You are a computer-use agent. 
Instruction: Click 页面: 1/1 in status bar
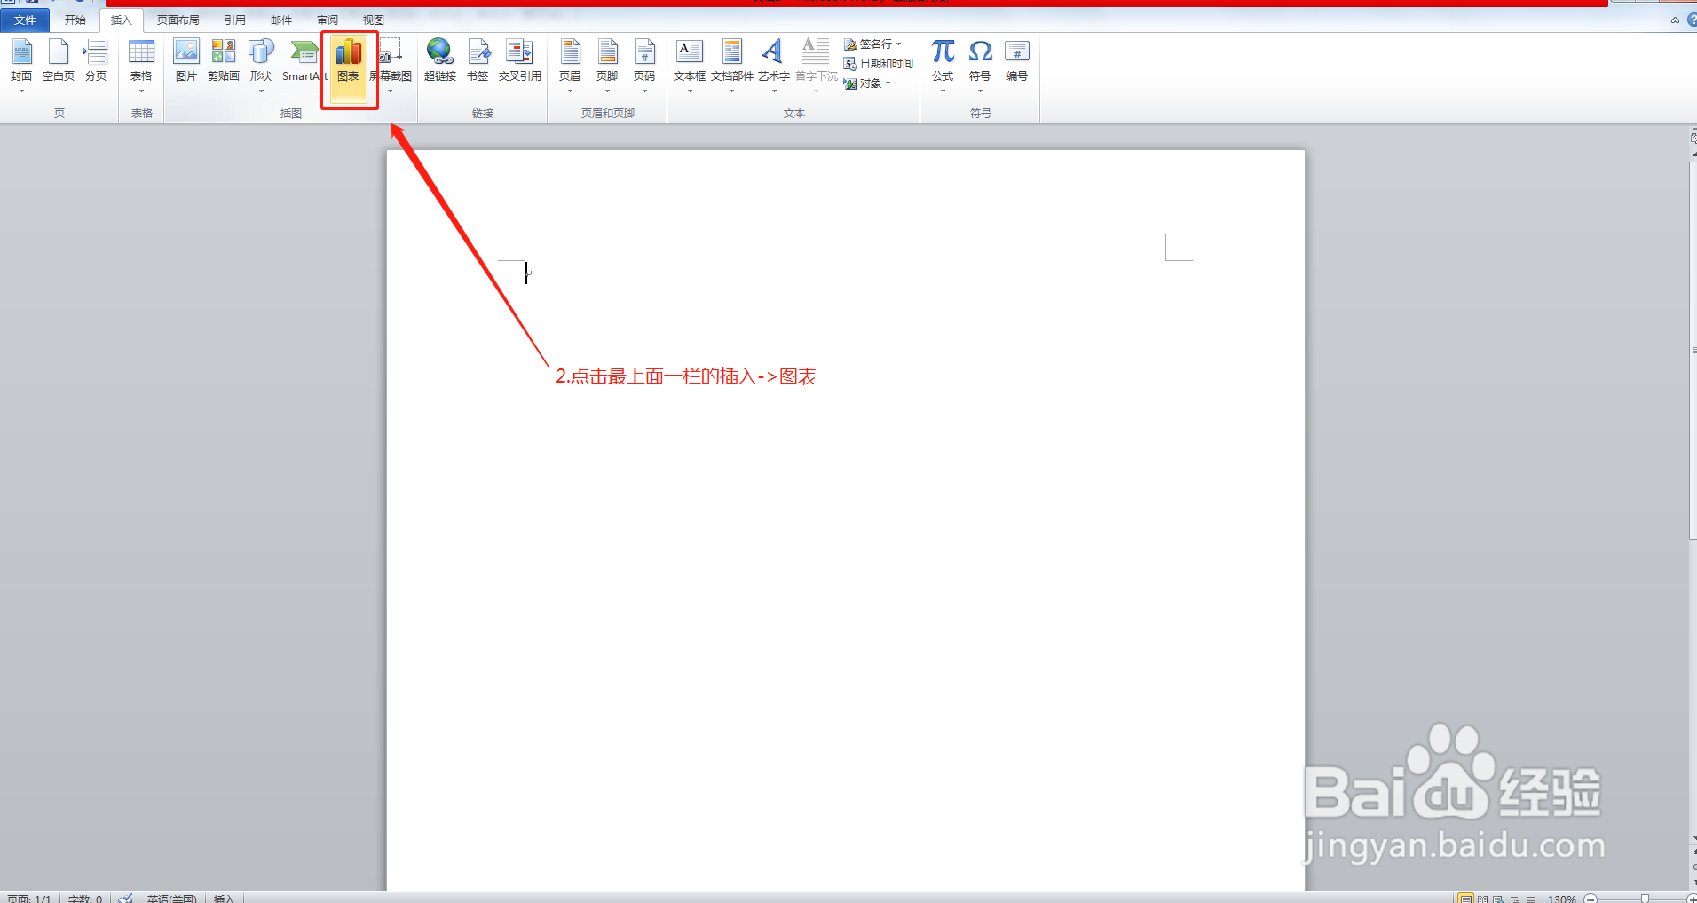(29, 899)
